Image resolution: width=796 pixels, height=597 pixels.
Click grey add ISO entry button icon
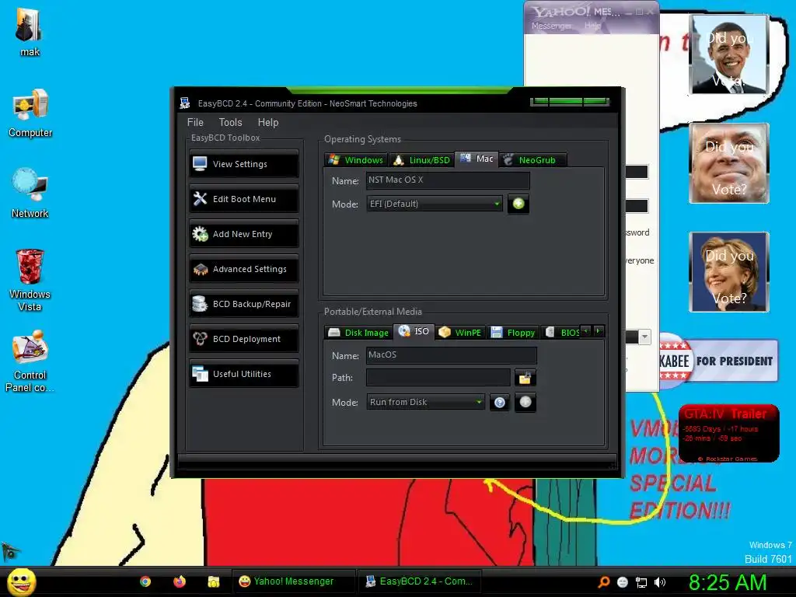click(x=525, y=402)
